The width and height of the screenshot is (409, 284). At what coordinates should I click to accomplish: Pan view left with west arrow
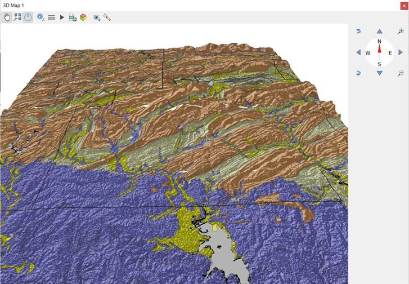pyautogui.click(x=358, y=52)
